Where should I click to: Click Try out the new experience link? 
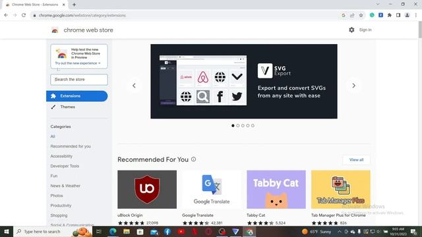coord(78,63)
